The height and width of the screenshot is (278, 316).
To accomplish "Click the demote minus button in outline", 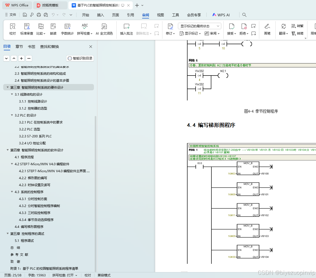I will 29,58.
